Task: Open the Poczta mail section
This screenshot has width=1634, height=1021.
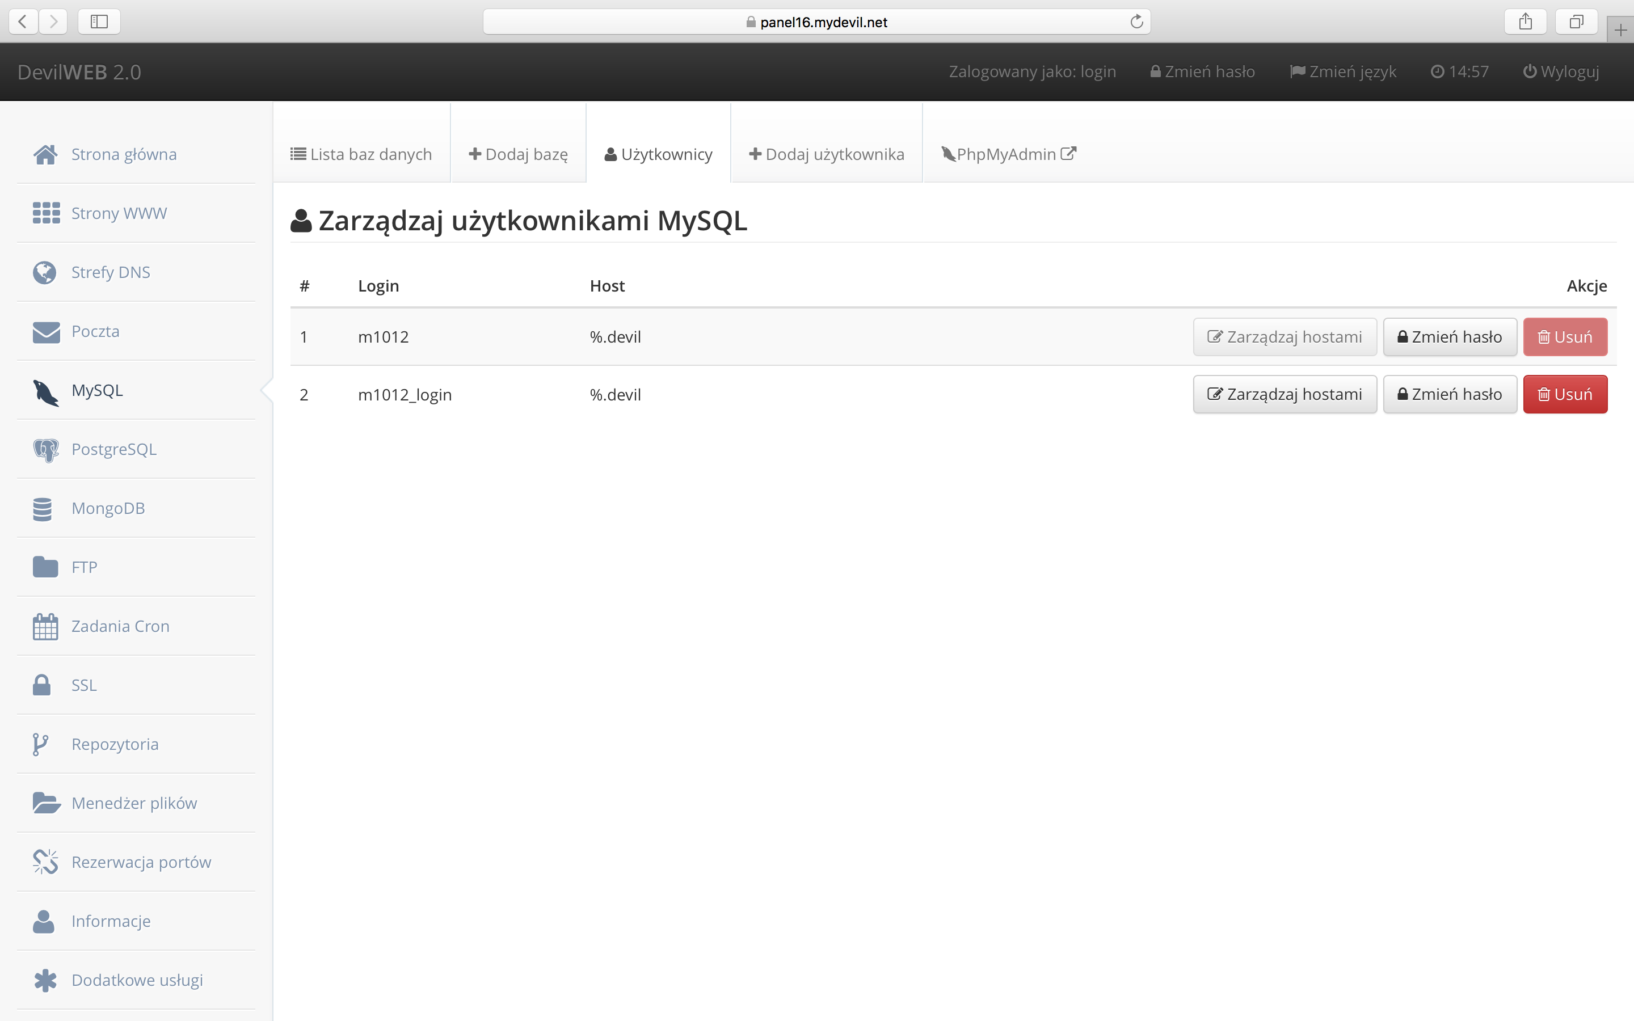Action: point(95,331)
